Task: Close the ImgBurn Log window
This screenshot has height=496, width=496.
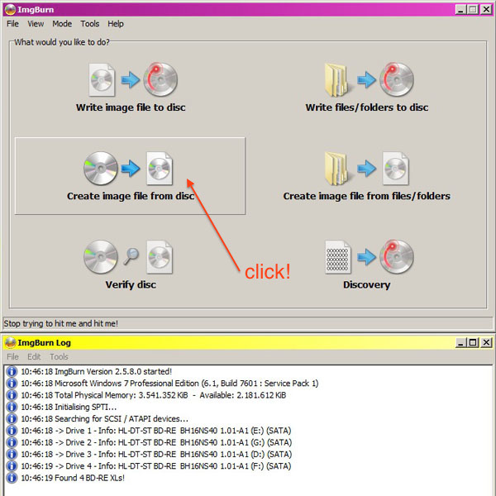Action: [486, 342]
